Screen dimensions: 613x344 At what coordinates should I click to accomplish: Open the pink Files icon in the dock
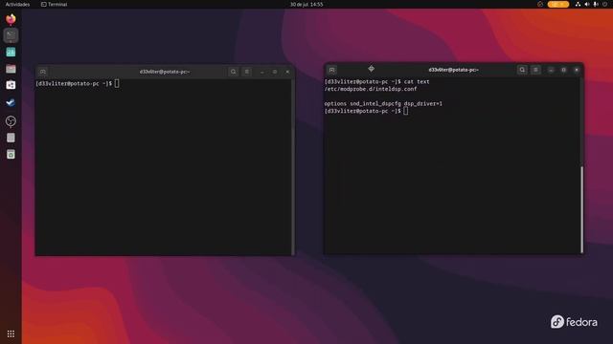pyautogui.click(x=11, y=69)
